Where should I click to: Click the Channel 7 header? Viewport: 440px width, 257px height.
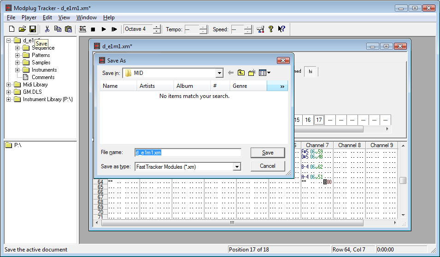click(317, 145)
